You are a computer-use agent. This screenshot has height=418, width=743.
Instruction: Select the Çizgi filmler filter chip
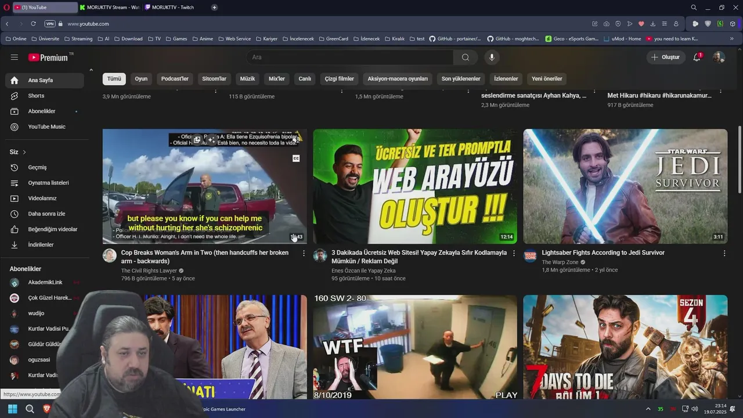(x=339, y=79)
